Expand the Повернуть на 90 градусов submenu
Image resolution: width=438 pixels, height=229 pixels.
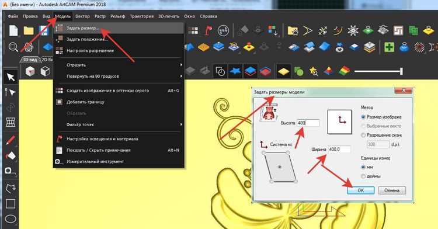click(x=119, y=77)
